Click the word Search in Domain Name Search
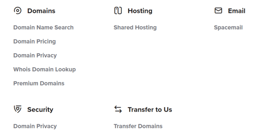Image resolution: width=259 pixels, height=136 pixels. [64, 27]
